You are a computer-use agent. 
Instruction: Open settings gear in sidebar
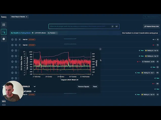click(4, 39)
